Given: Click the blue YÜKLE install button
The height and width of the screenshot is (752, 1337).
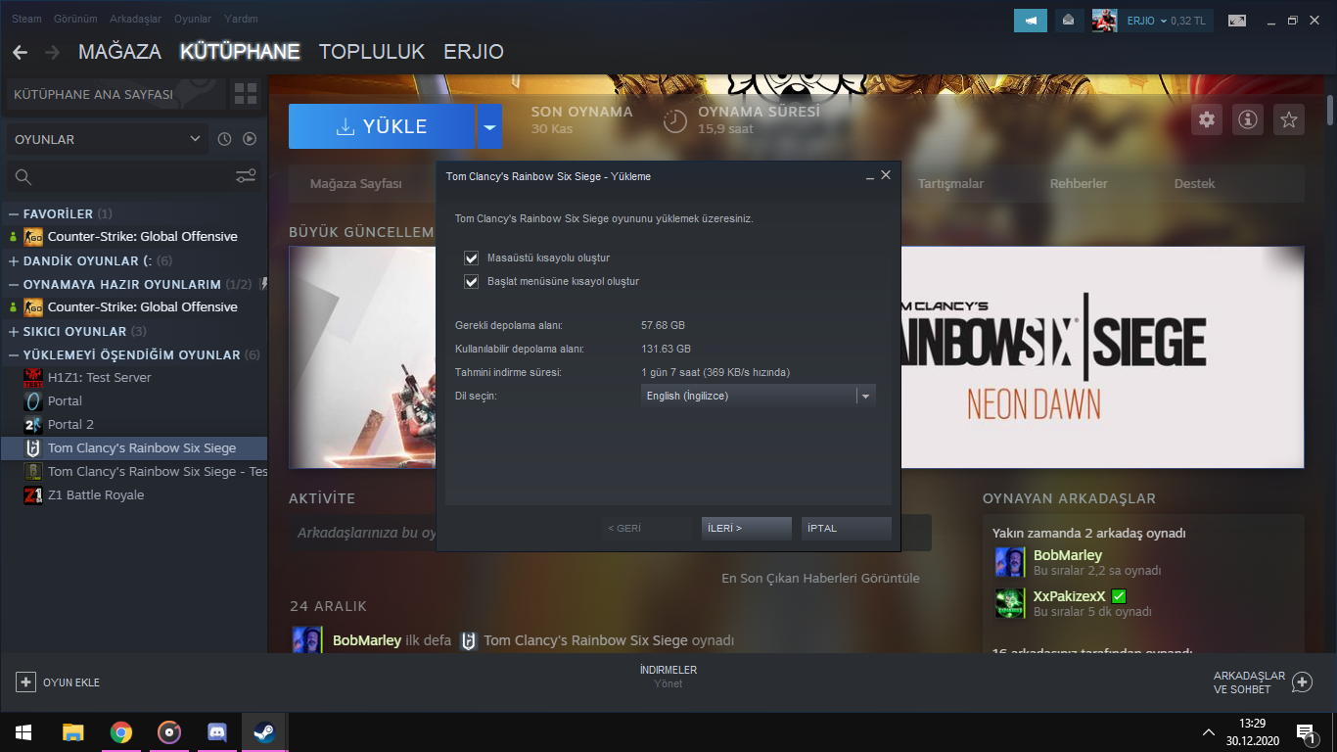Looking at the screenshot, I should (x=383, y=126).
